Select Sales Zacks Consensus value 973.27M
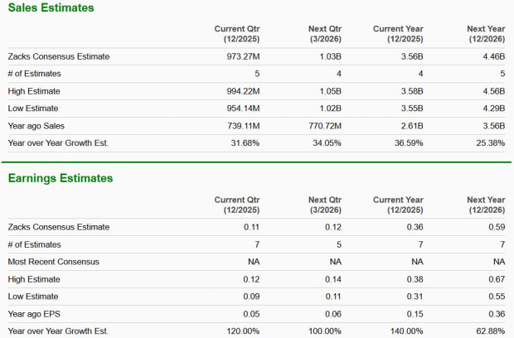This screenshot has height=338, width=514. coord(243,56)
